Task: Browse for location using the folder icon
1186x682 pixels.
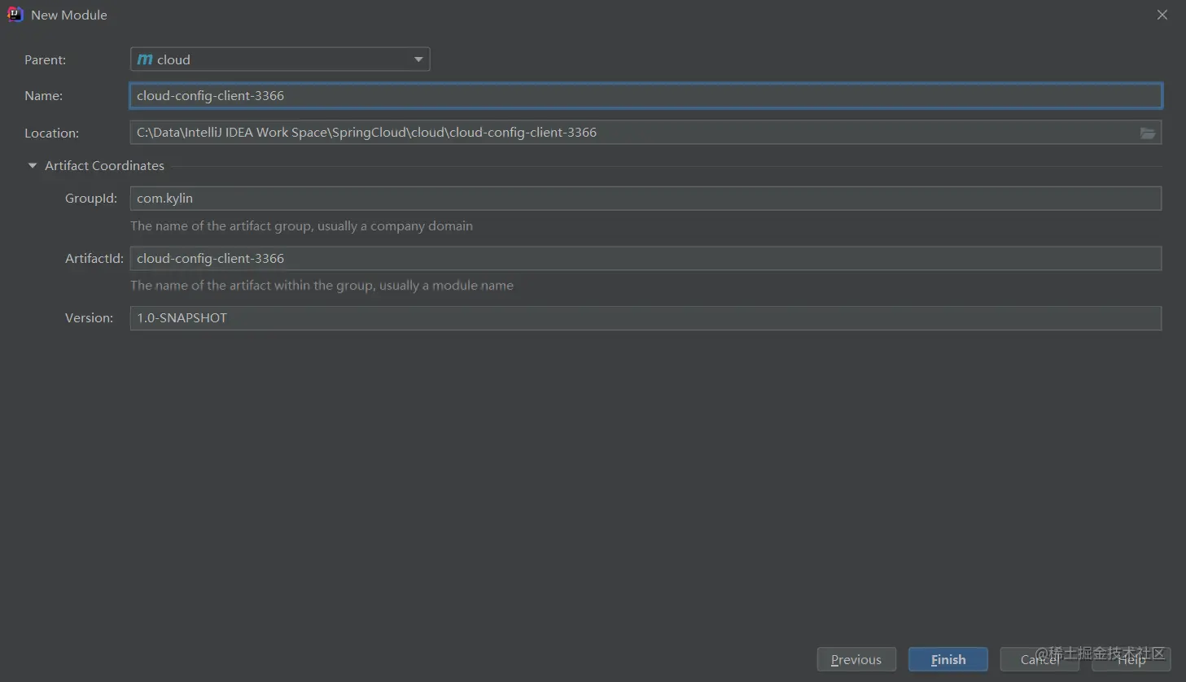Action: [x=1148, y=133]
